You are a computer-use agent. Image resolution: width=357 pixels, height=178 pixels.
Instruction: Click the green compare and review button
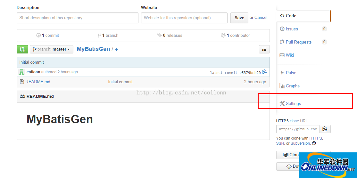tap(22, 49)
